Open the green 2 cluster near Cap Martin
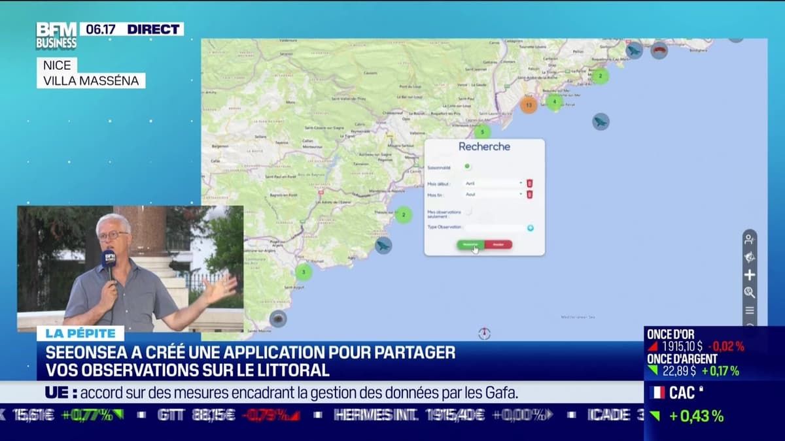Image resolution: width=785 pixels, height=441 pixels. click(x=600, y=76)
